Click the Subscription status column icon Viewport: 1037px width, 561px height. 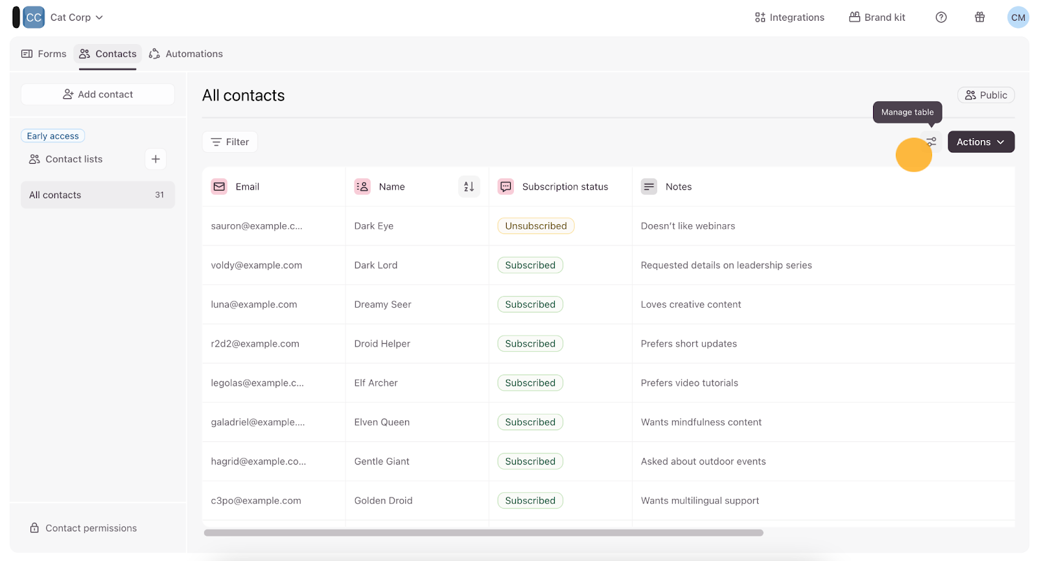click(x=506, y=187)
